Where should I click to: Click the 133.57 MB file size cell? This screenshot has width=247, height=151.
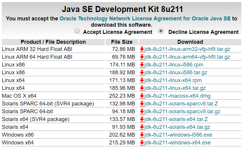coord(122,119)
